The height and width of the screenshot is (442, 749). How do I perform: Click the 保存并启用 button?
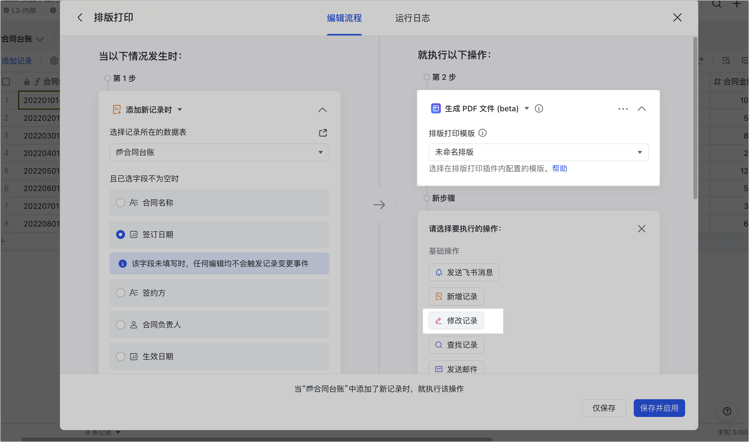pyautogui.click(x=659, y=408)
